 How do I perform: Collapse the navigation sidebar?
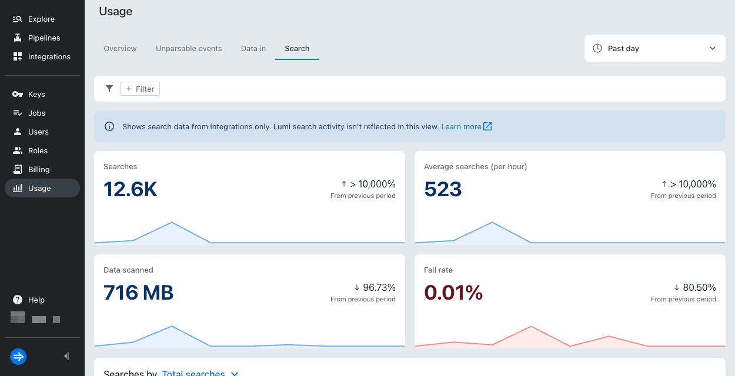coord(66,356)
